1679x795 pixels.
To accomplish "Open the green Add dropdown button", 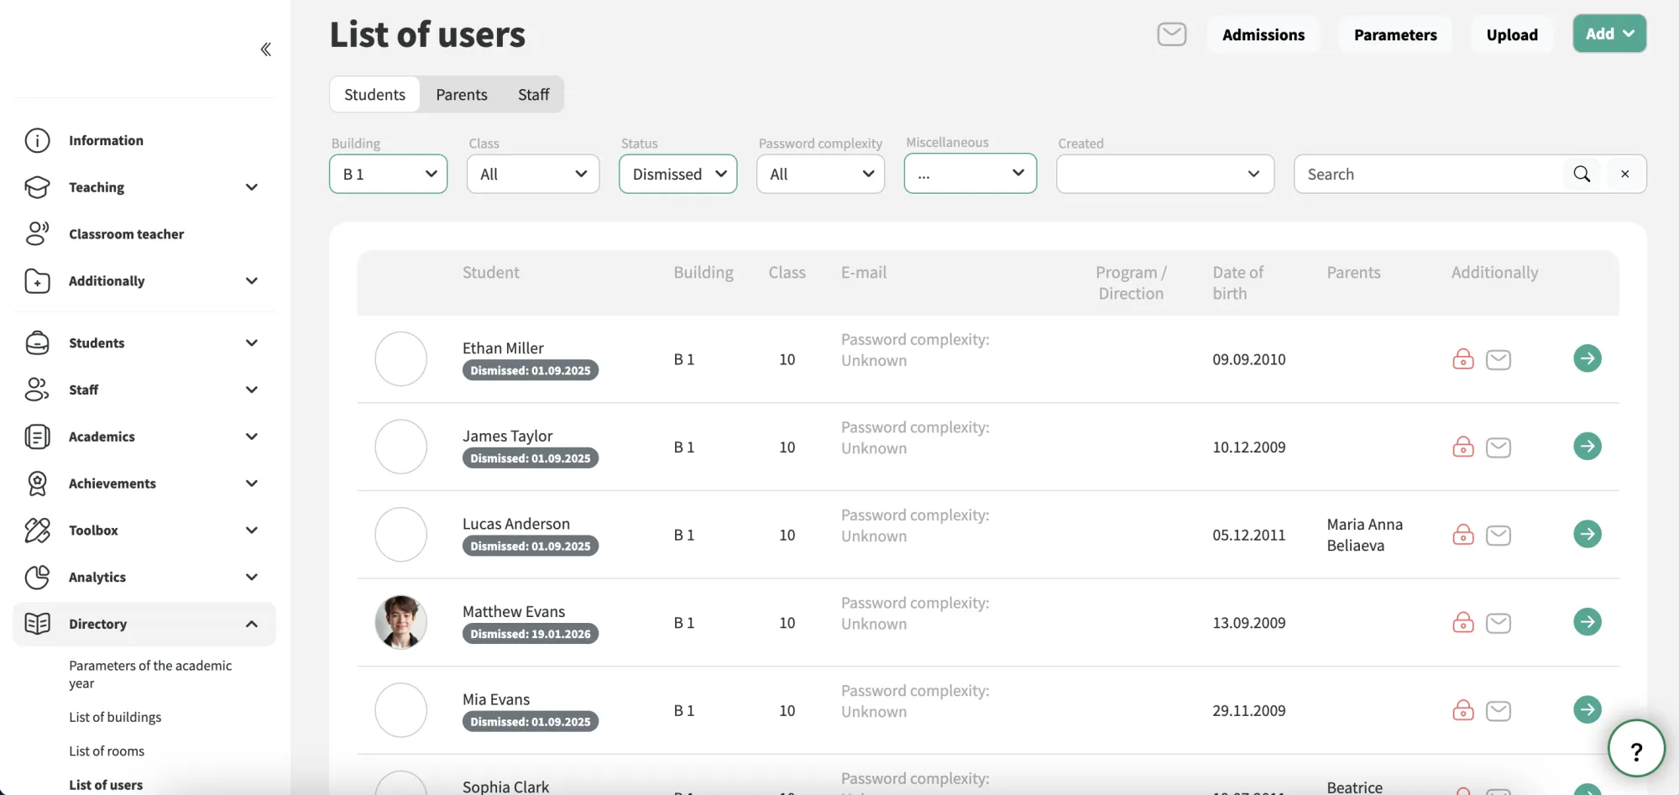I will pyautogui.click(x=1609, y=34).
